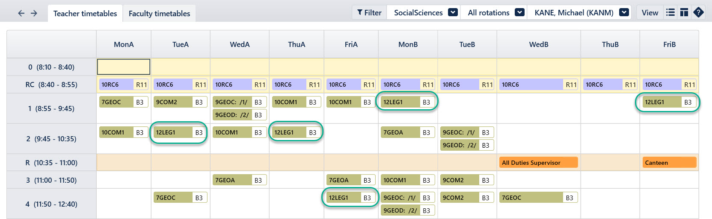
Task: Open the help diamond question icon
Action: coord(698,12)
